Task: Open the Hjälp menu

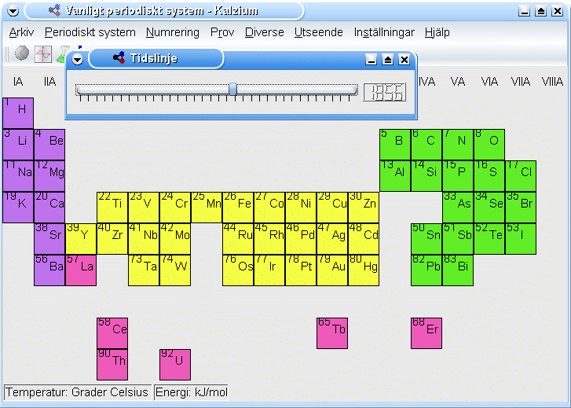Action: coord(437,32)
